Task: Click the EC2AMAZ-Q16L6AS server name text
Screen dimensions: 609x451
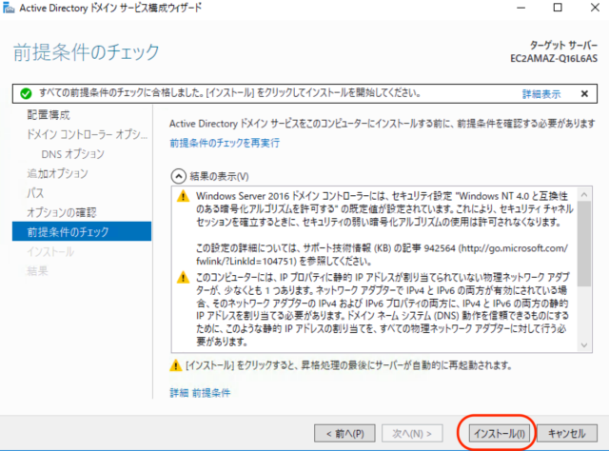Action: tap(554, 59)
